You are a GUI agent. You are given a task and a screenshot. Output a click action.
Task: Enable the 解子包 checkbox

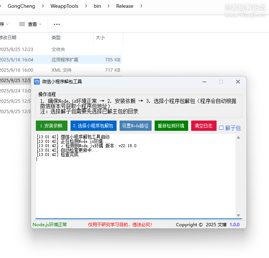(x=221, y=128)
